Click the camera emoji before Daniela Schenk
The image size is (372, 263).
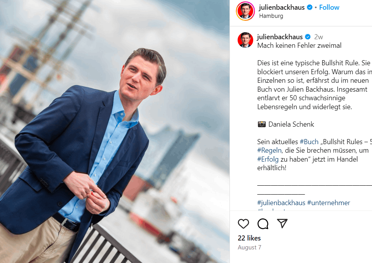click(262, 124)
